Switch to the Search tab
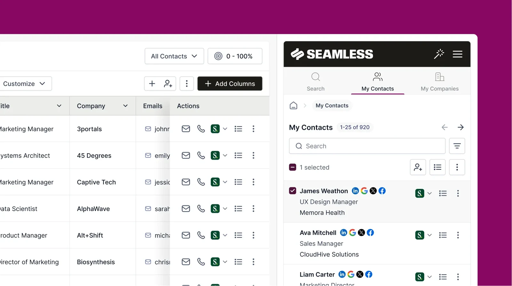This screenshot has width=512, height=286. point(316,82)
